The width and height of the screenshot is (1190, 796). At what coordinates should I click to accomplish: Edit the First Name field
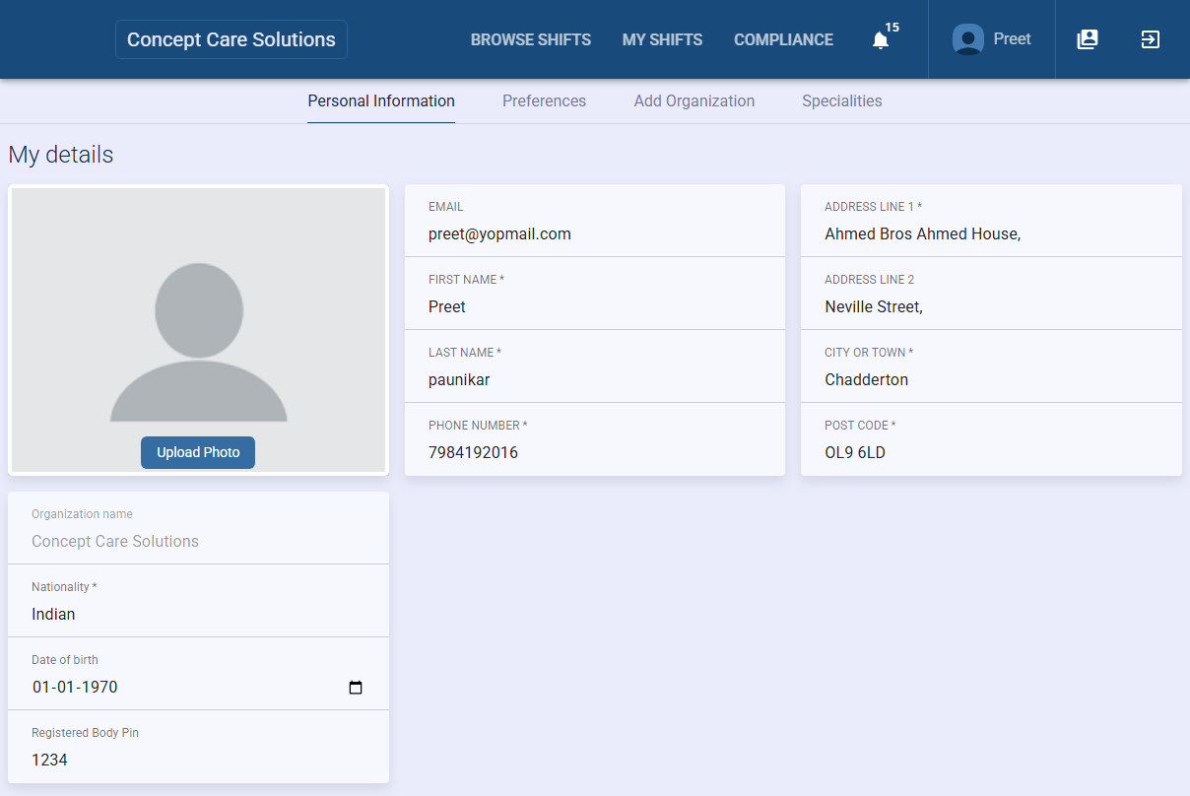pos(595,294)
